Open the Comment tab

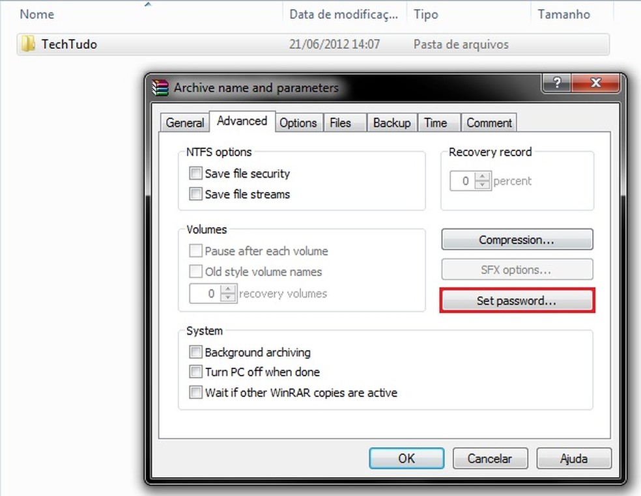489,122
